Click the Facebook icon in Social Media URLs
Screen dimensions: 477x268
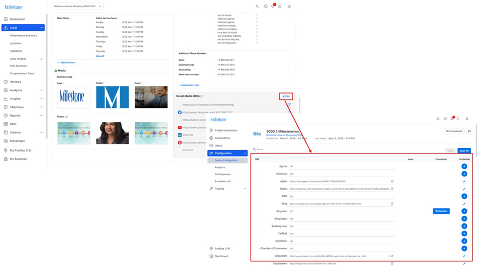[180, 112]
